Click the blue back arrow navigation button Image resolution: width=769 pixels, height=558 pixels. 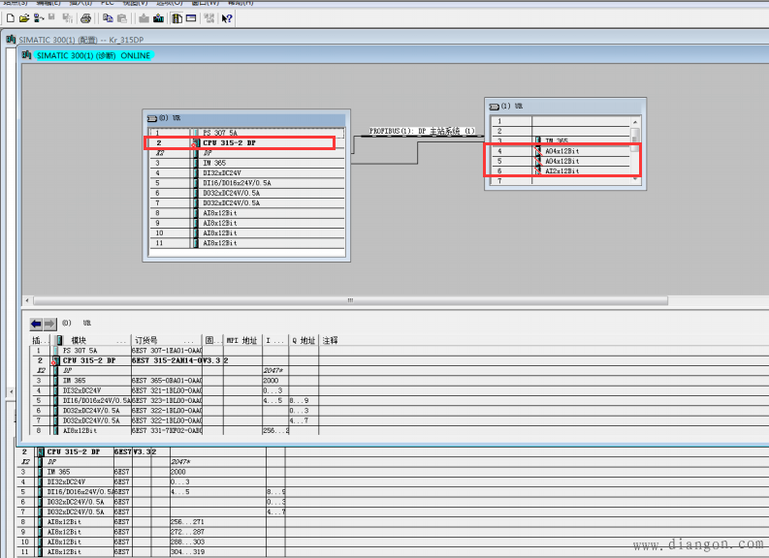[x=37, y=324]
